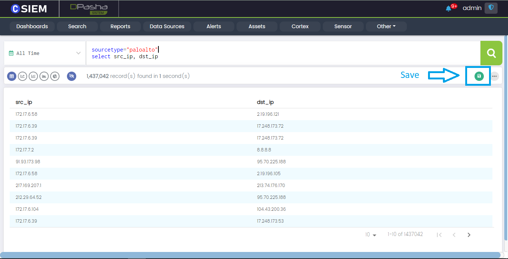Switch to table view icon

pyautogui.click(x=12, y=76)
